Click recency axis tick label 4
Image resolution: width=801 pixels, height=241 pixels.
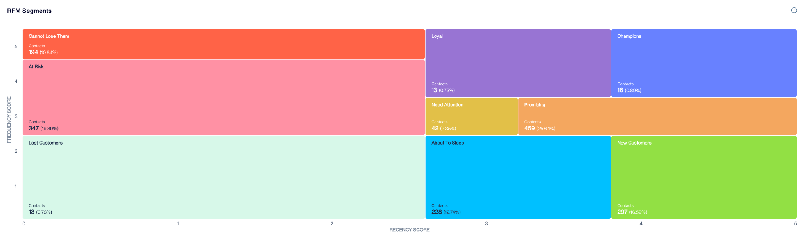641,224
